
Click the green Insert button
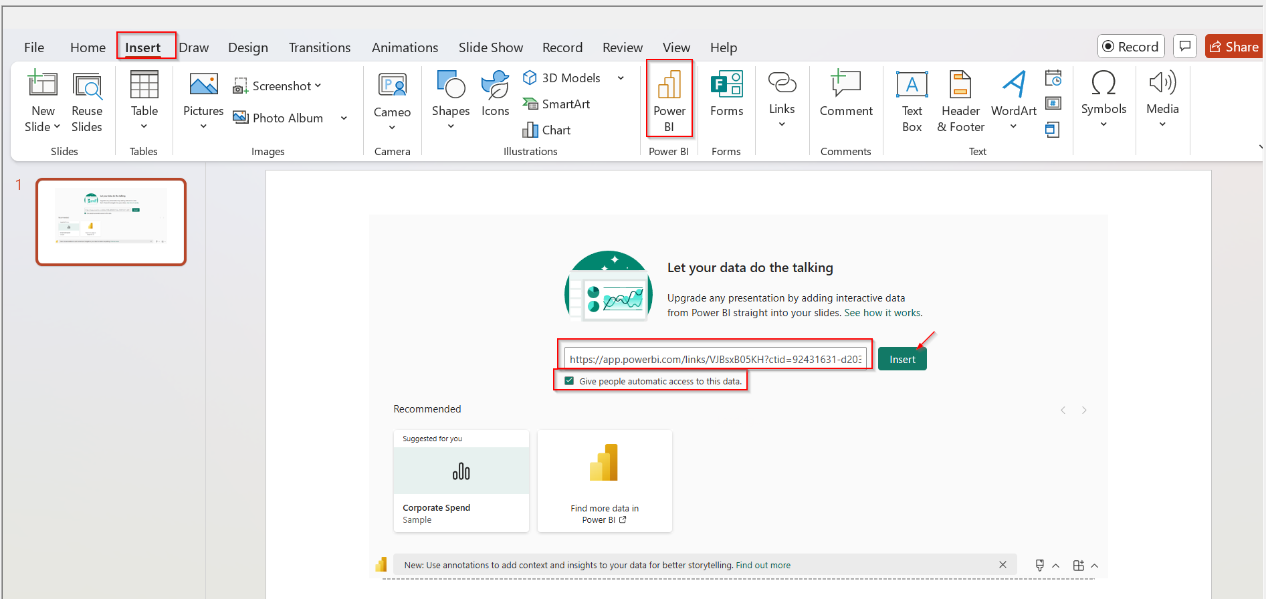pos(902,359)
